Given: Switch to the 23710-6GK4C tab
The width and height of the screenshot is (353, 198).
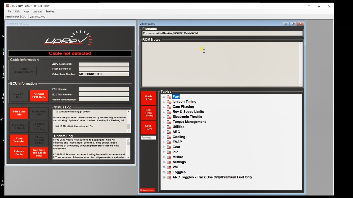Looking at the screenshot, I should [x=38, y=17].
